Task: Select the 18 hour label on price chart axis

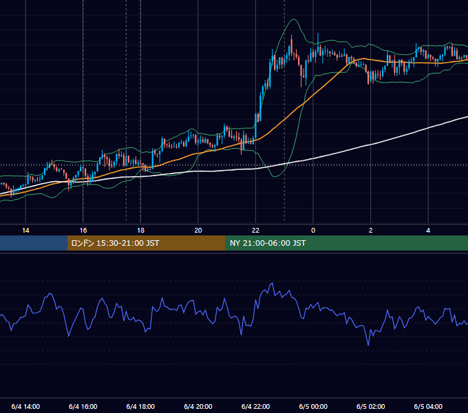Action: pos(140,231)
